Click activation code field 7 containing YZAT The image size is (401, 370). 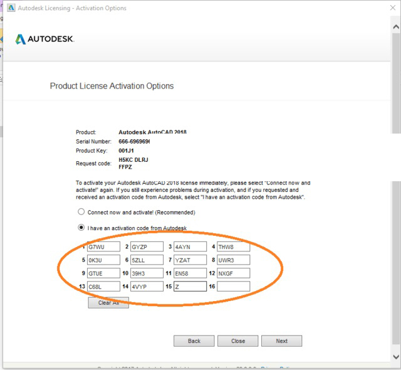190,260
